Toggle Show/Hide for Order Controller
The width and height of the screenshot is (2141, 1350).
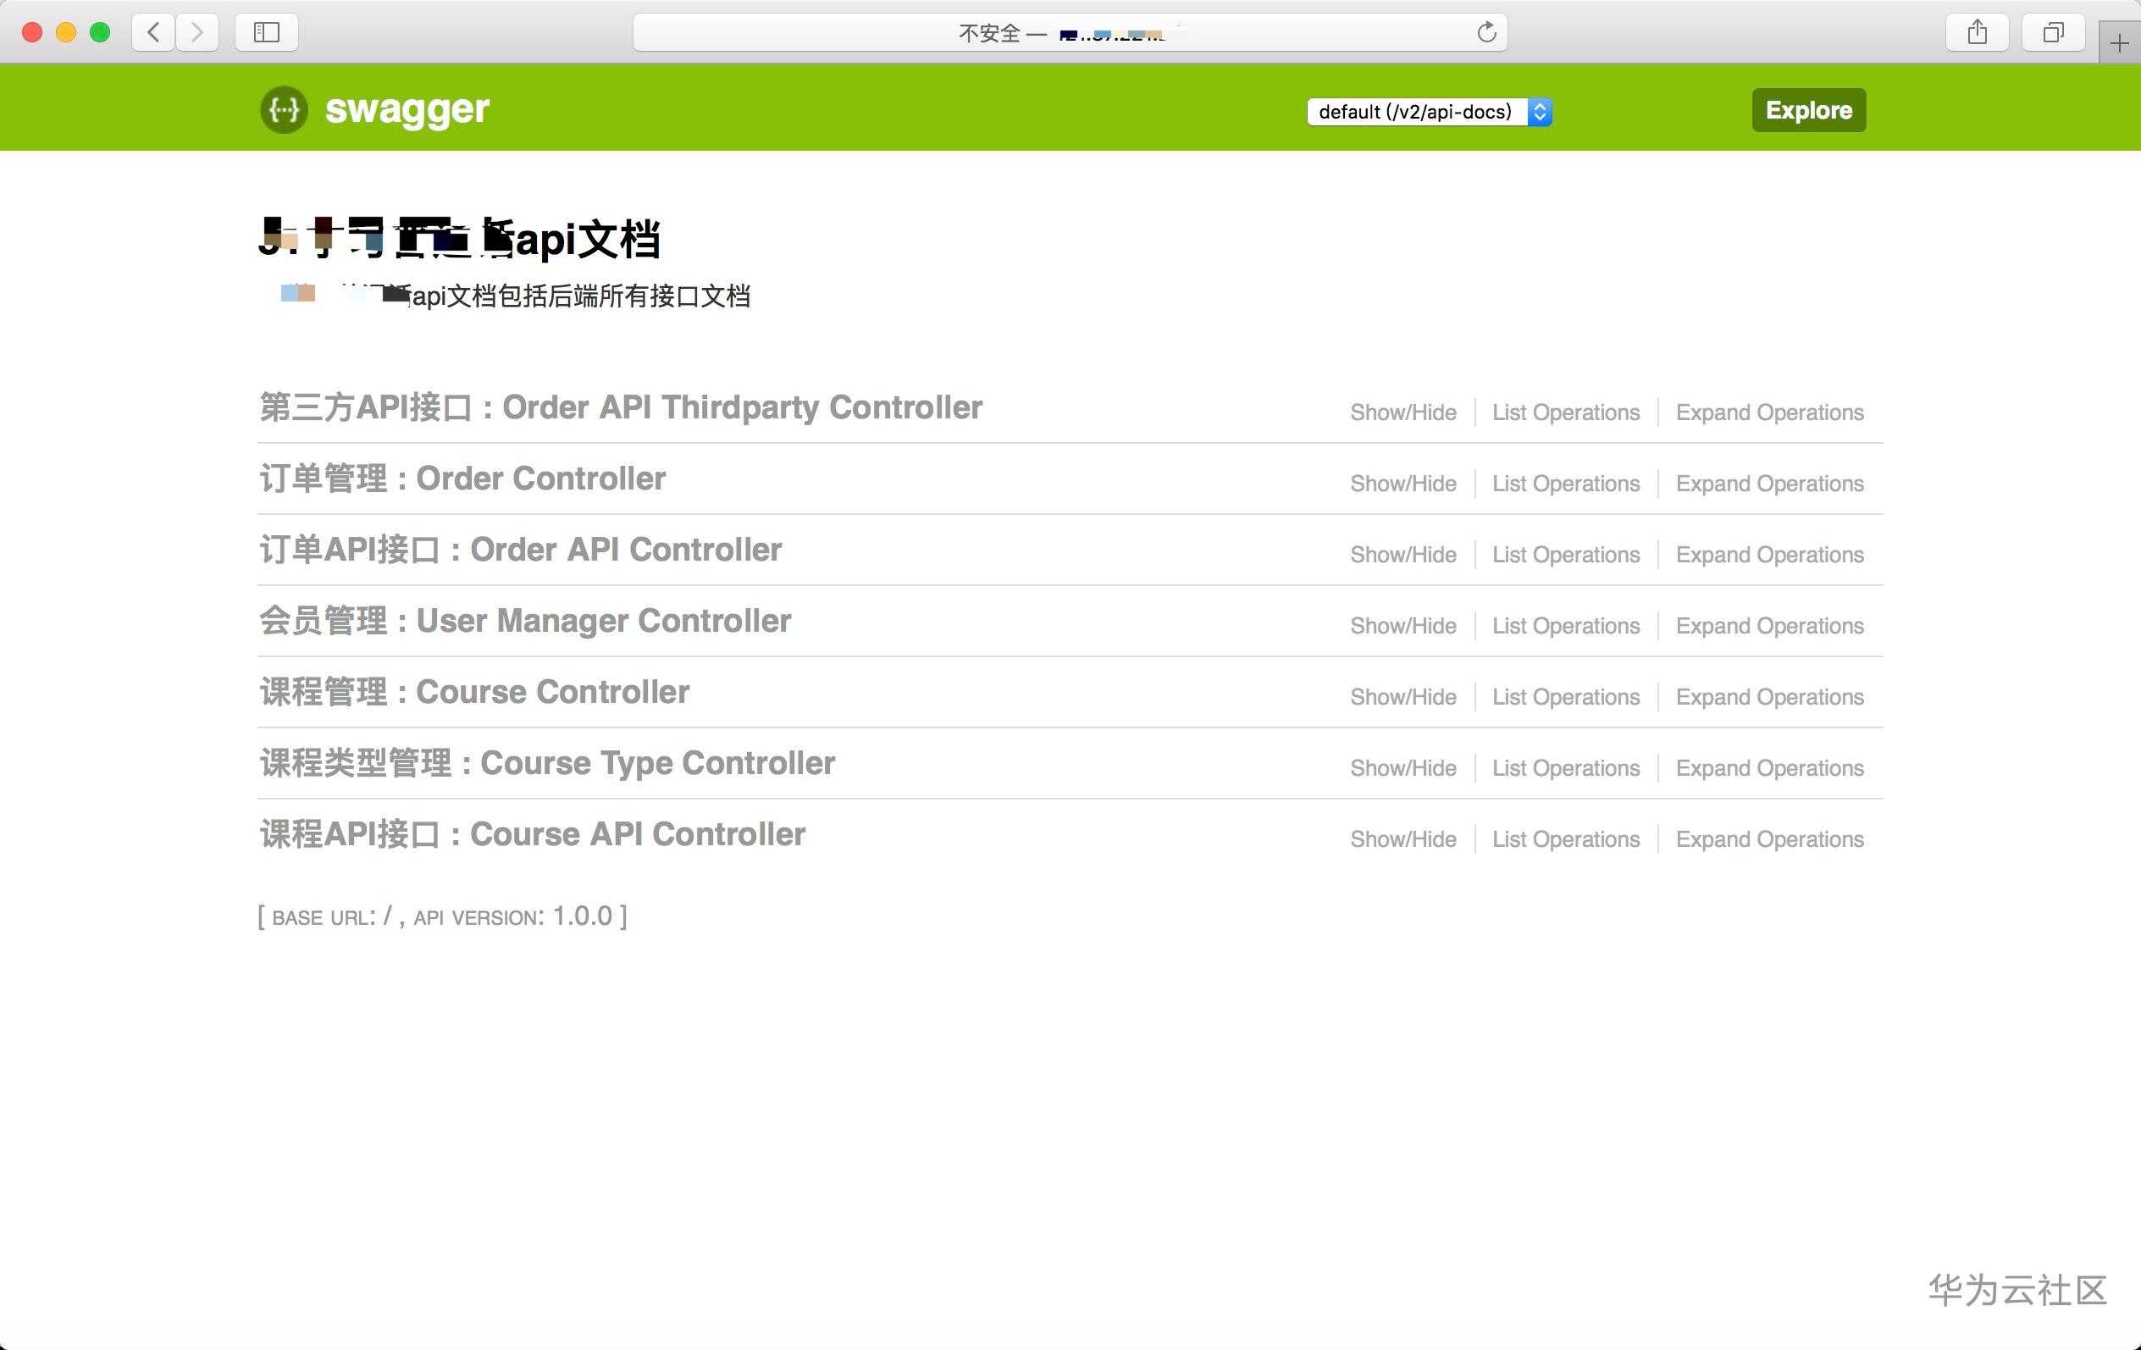point(1402,484)
